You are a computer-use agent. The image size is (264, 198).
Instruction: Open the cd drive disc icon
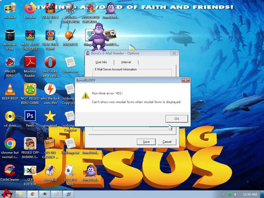coord(10,119)
